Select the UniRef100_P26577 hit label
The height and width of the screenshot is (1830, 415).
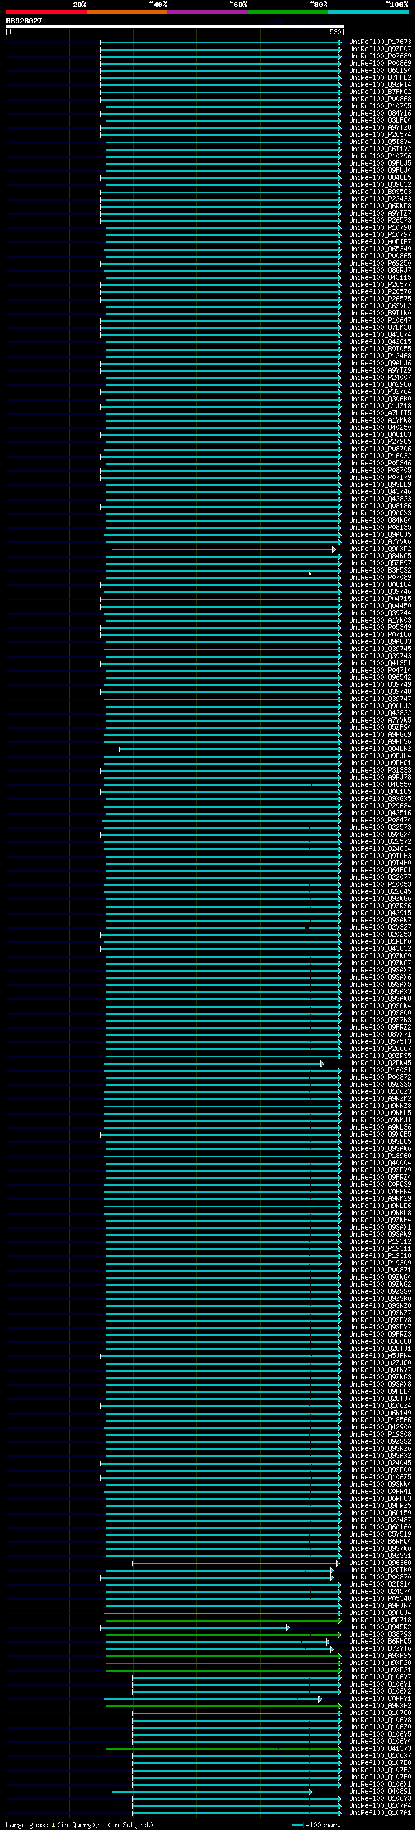tap(380, 285)
